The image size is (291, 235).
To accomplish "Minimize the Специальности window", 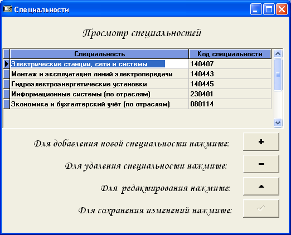I will point(256,9).
